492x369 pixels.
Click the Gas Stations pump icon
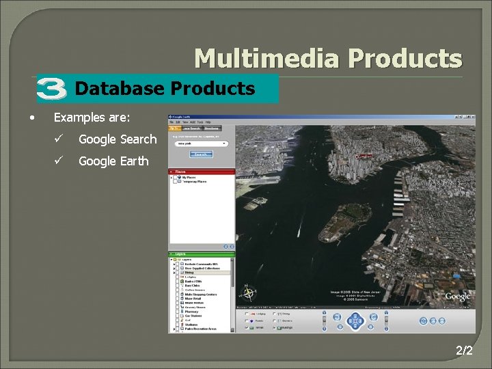click(x=182, y=316)
